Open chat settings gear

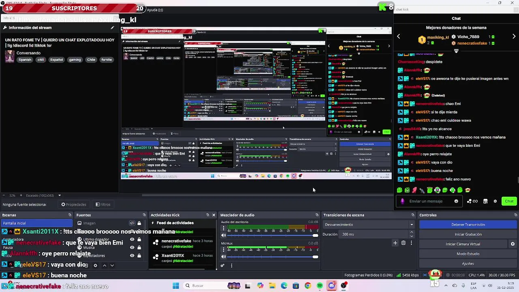[x=495, y=201]
